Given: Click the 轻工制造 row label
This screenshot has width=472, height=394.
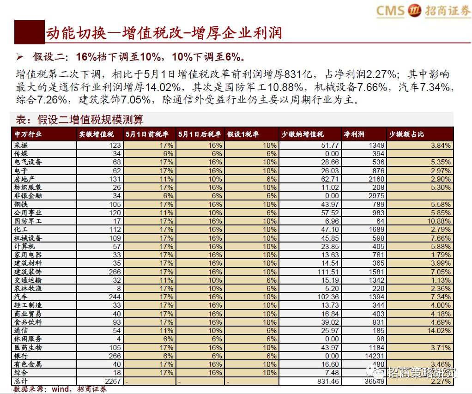Looking at the screenshot, I should (28, 305).
